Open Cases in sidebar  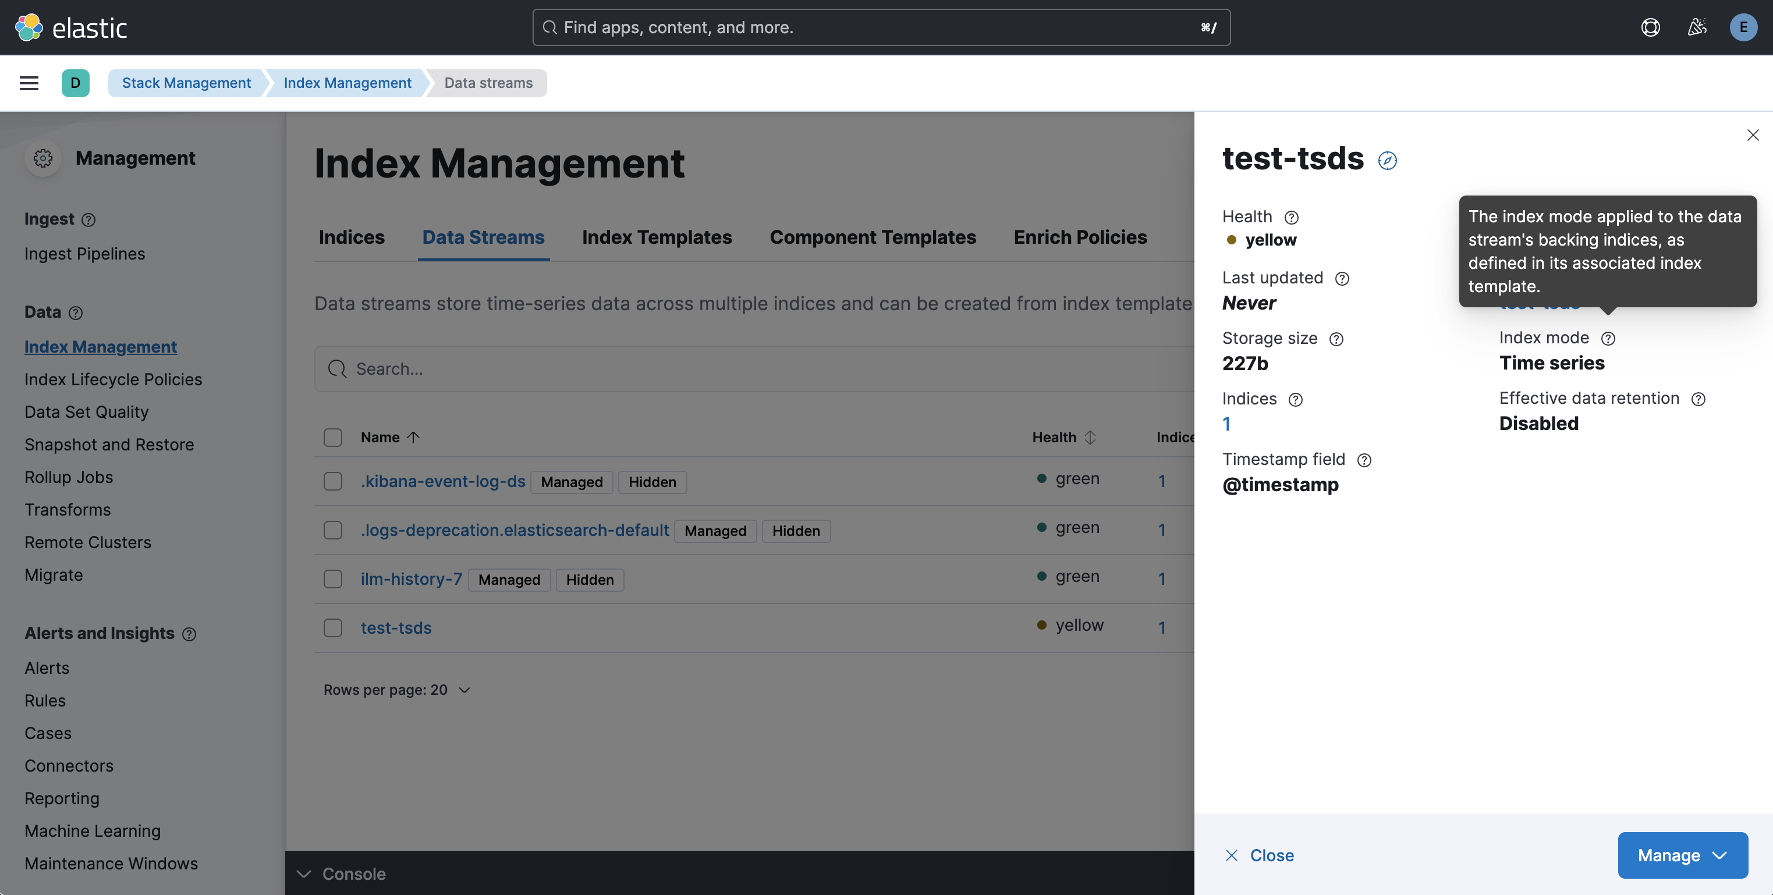click(48, 733)
